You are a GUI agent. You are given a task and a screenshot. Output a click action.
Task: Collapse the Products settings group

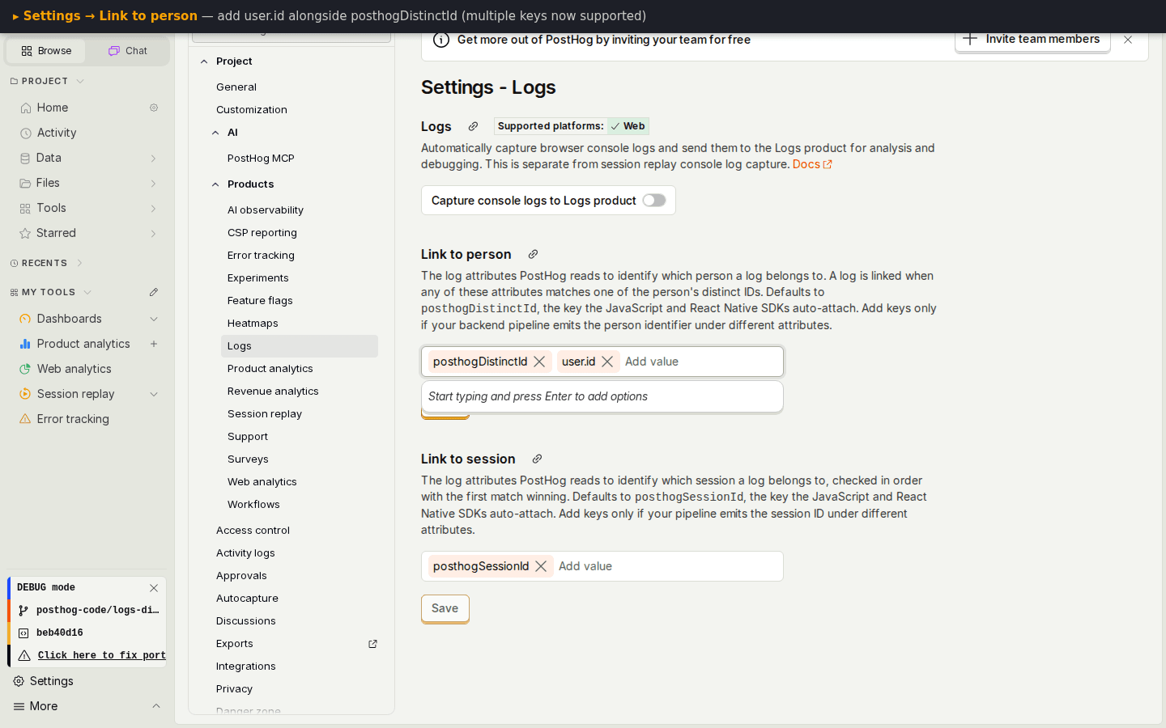(x=215, y=184)
